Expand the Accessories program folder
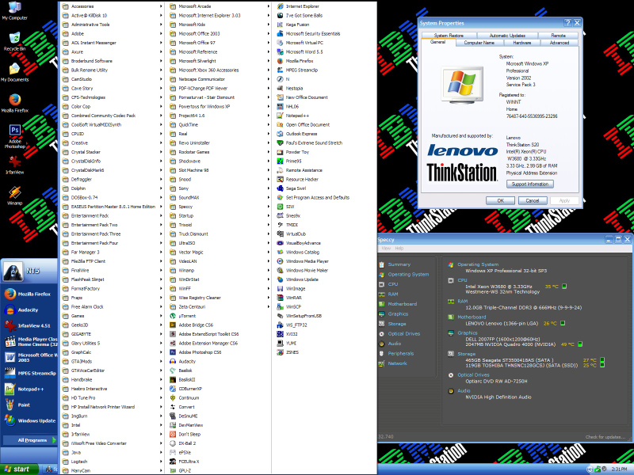The width and height of the screenshot is (634, 475). pyautogui.click(x=113, y=6)
